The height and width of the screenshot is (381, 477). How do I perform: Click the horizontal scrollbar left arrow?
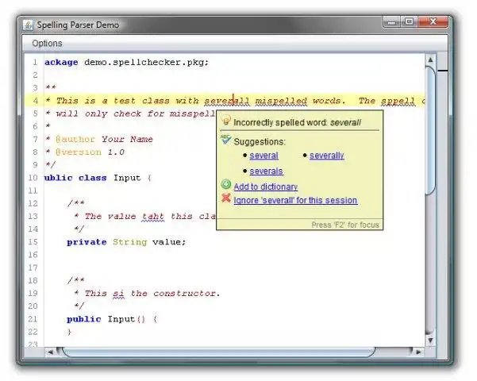coord(50,352)
